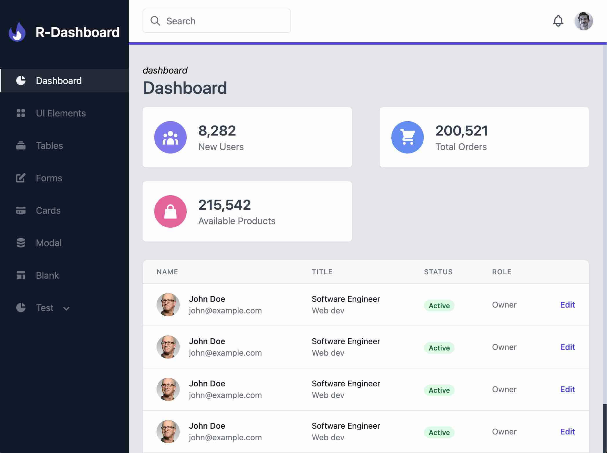This screenshot has width=607, height=453.
Task: Click the Total Orders cart icon
Action: click(x=407, y=137)
